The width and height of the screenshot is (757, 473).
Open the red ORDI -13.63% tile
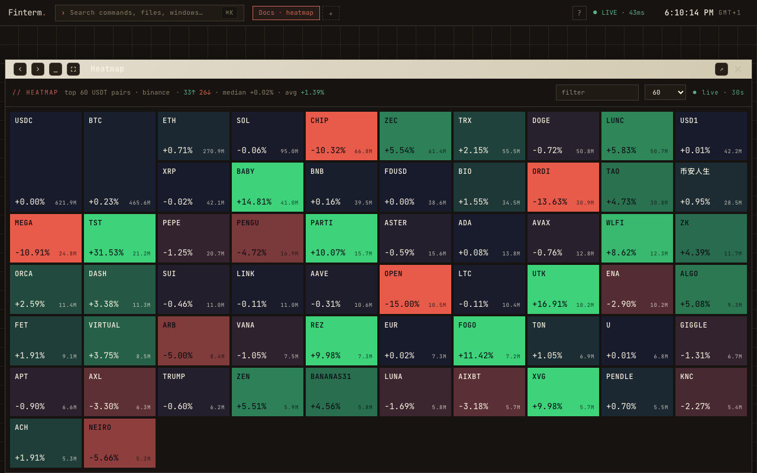(x=563, y=187)
